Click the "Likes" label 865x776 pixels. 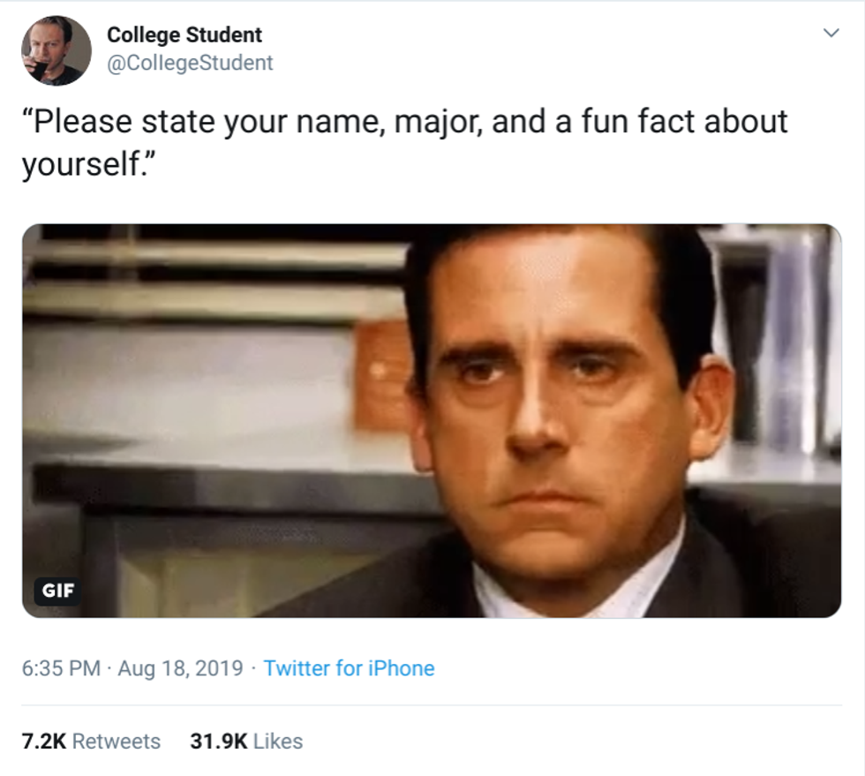click(278, 741)
